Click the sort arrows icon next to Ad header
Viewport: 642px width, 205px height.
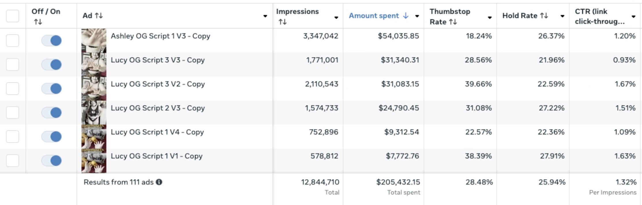pyautogui.click(x=99, y=16)
